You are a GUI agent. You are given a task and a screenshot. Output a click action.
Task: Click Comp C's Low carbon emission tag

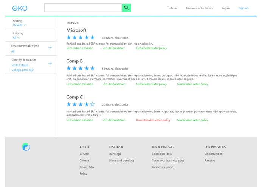pos(80,120)
